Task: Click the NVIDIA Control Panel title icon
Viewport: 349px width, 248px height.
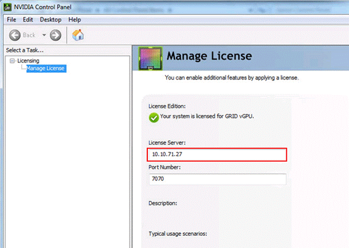Action: coord(8,7)
